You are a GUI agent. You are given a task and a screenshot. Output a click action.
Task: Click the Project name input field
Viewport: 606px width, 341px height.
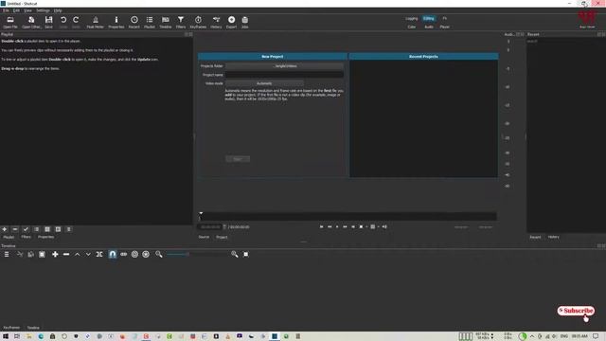pyautogui.click(x=284, y=75)
